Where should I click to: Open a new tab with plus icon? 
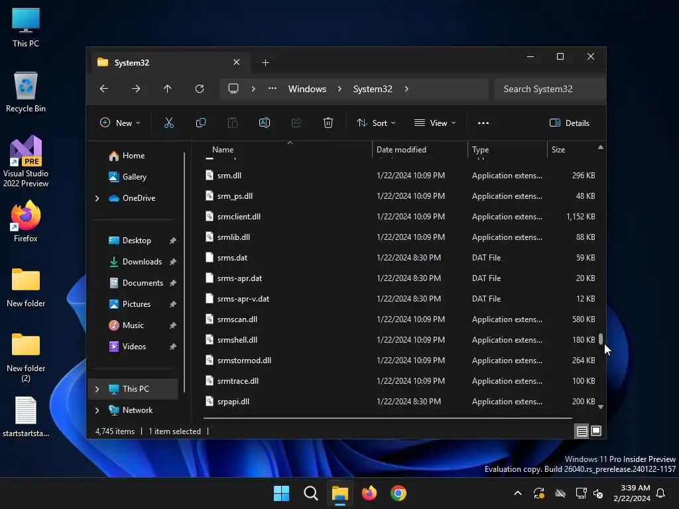pyautogui.click(x=265, y=63)
